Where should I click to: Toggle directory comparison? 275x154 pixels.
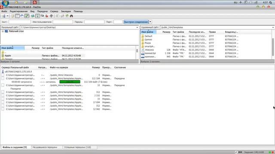click(62, 16)
